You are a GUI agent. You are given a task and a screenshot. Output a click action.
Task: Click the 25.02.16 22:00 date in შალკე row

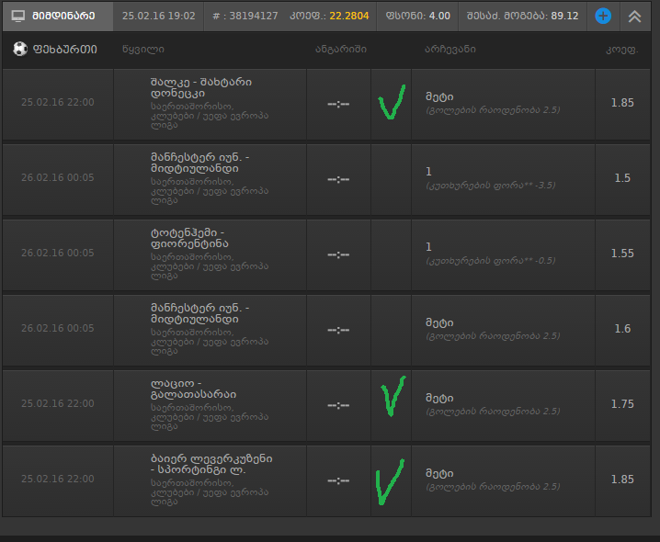pos(58,102)
